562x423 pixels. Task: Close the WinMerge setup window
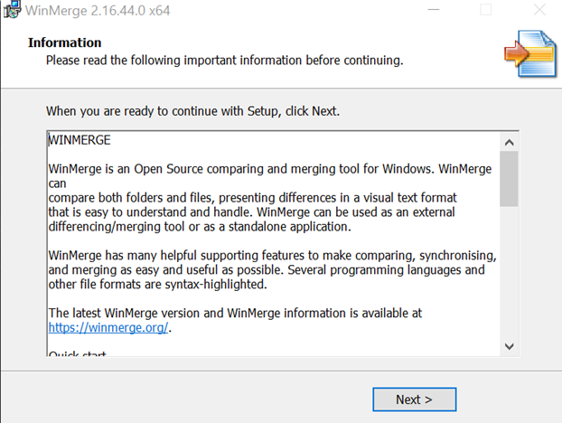point(539,10)
